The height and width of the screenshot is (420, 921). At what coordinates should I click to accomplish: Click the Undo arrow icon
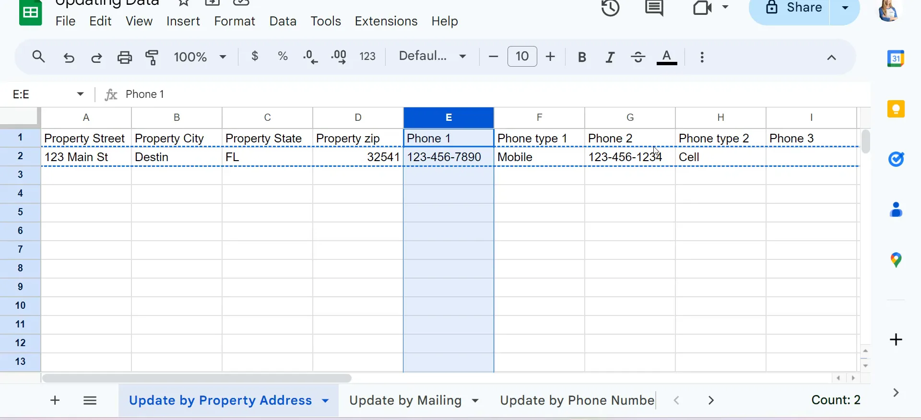point(69,58)
